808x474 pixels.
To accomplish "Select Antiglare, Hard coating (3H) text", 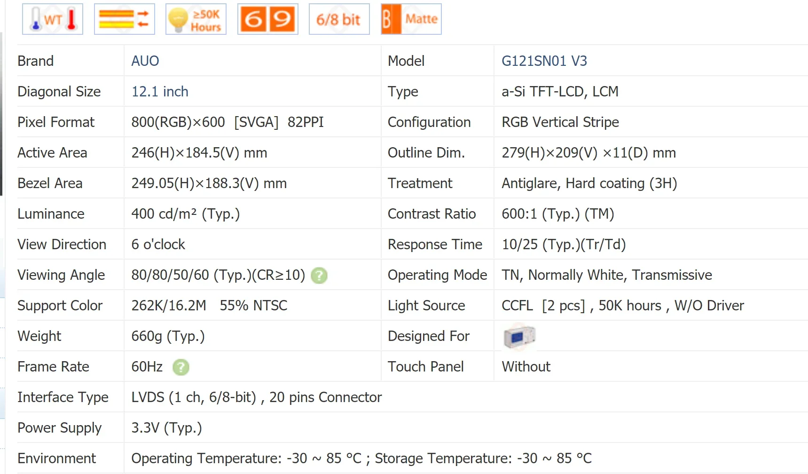I will [x=589, y=183].
